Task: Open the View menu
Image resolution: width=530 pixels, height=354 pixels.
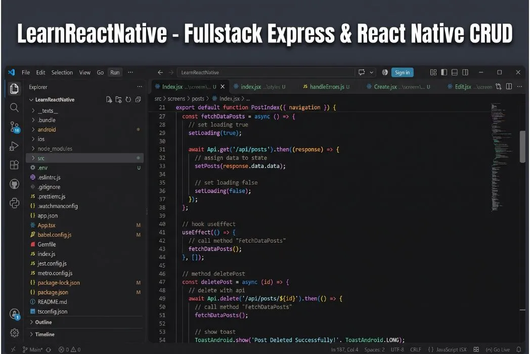Action: click(85, 72)
